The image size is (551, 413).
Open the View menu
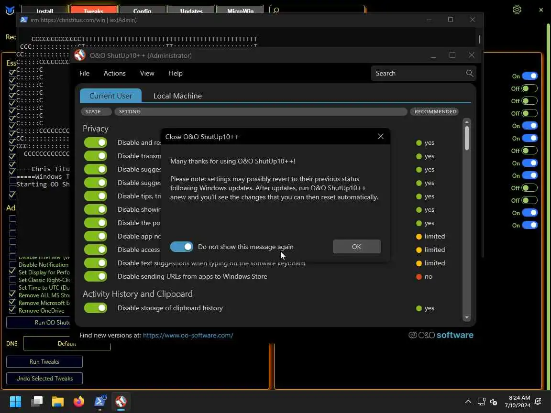coord(147,73)
